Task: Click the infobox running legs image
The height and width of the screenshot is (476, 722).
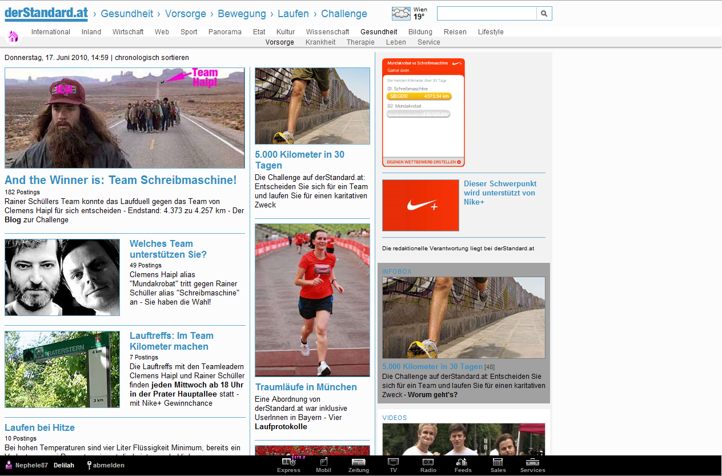Action: click(464, 318)
